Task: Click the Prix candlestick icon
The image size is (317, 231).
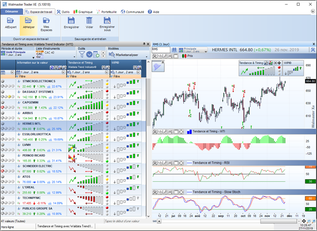Action: click(184, 56)
